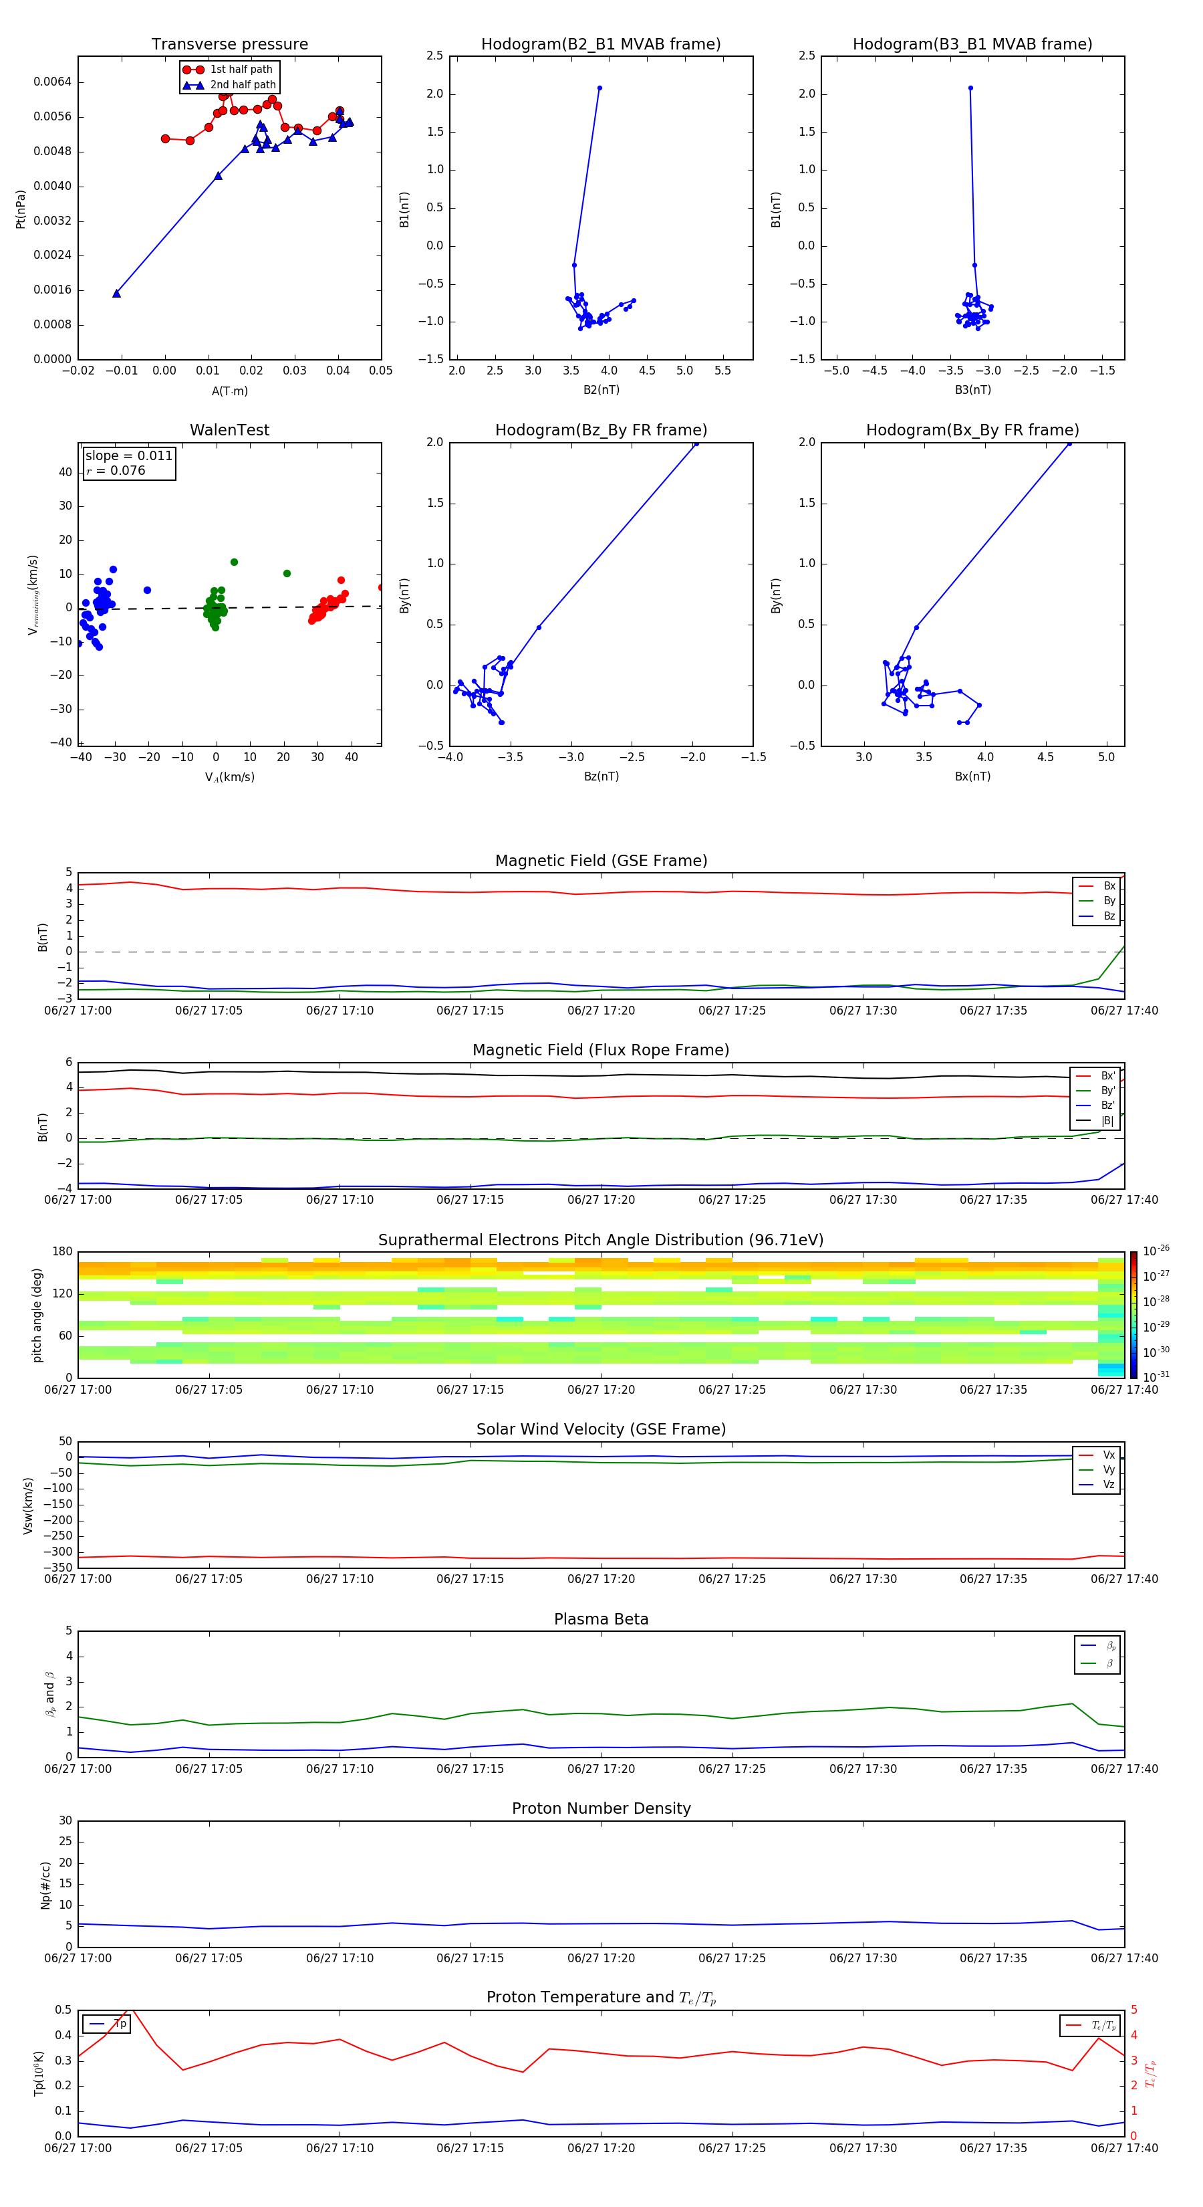Image resolution: width=1203 pixels, height=2207 pixels.
Task: Click the topmost point in the B2_B1 hodogram
Action: [x=599, y=88]
